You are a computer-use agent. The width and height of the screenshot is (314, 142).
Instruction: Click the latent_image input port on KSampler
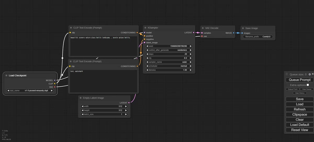[144, 42]
